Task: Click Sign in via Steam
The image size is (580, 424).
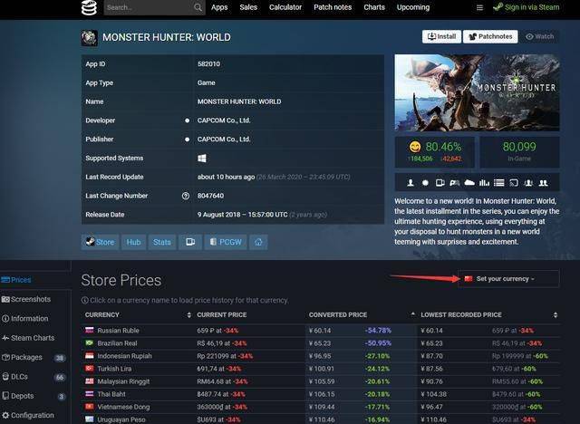Action: 526,7
